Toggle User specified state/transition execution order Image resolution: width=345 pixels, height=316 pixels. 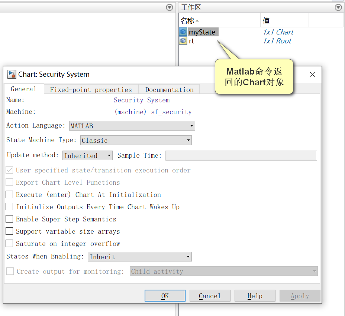[x=9, y=170]
